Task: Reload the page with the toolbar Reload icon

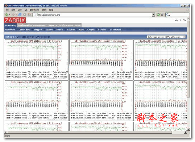Action: point(20,15)
